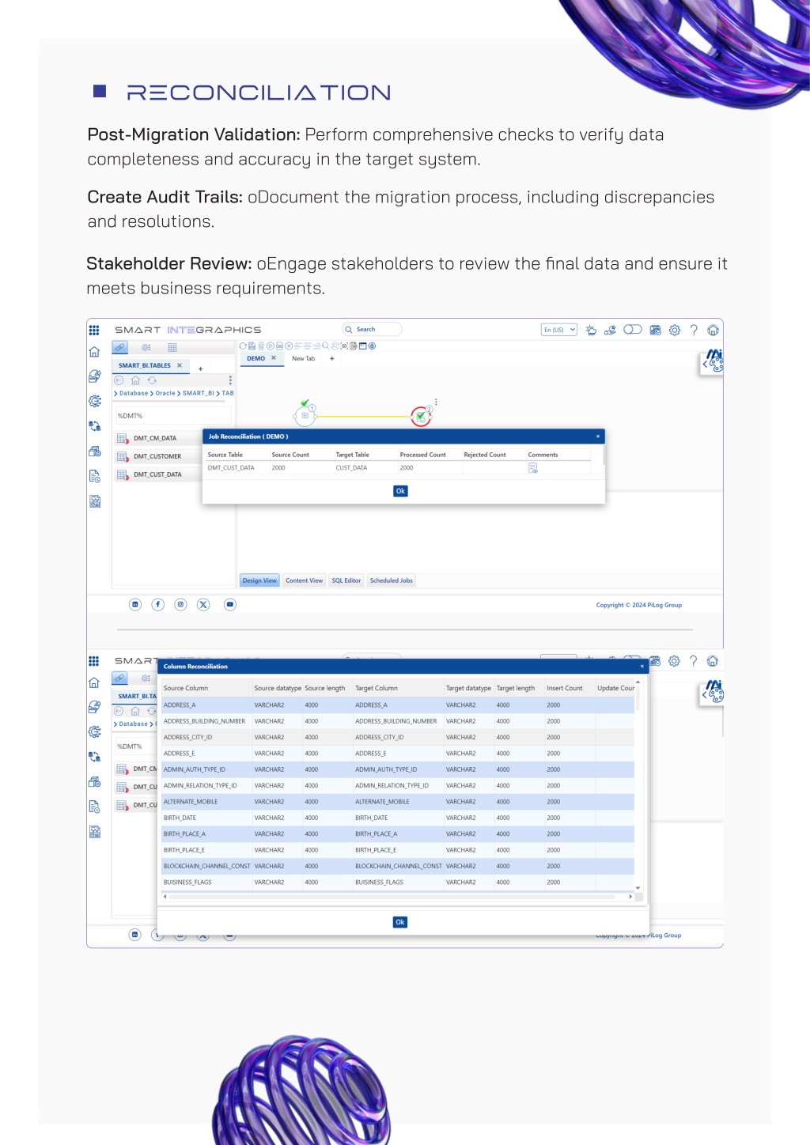Click scroll-down arrow in Column Reconciliation dialog
Viewport: 810px width, 1145px height.
click(x=638, y=889)
